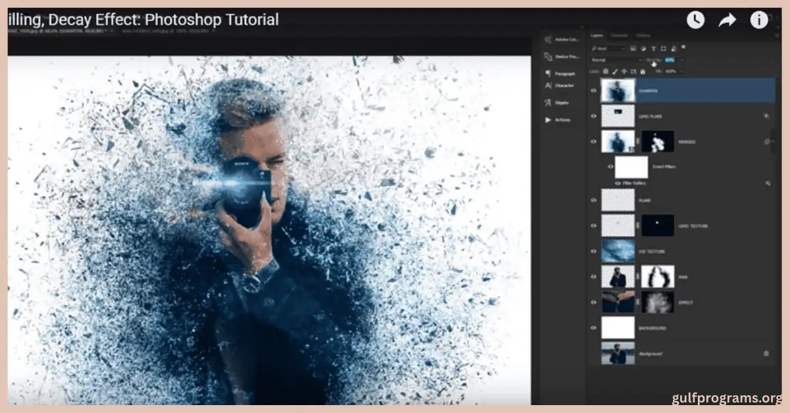Image resolution: width=790 pixels, height=413 pixels.
Task: Click the highlighted Opacity value field
Action: [670, 60]
